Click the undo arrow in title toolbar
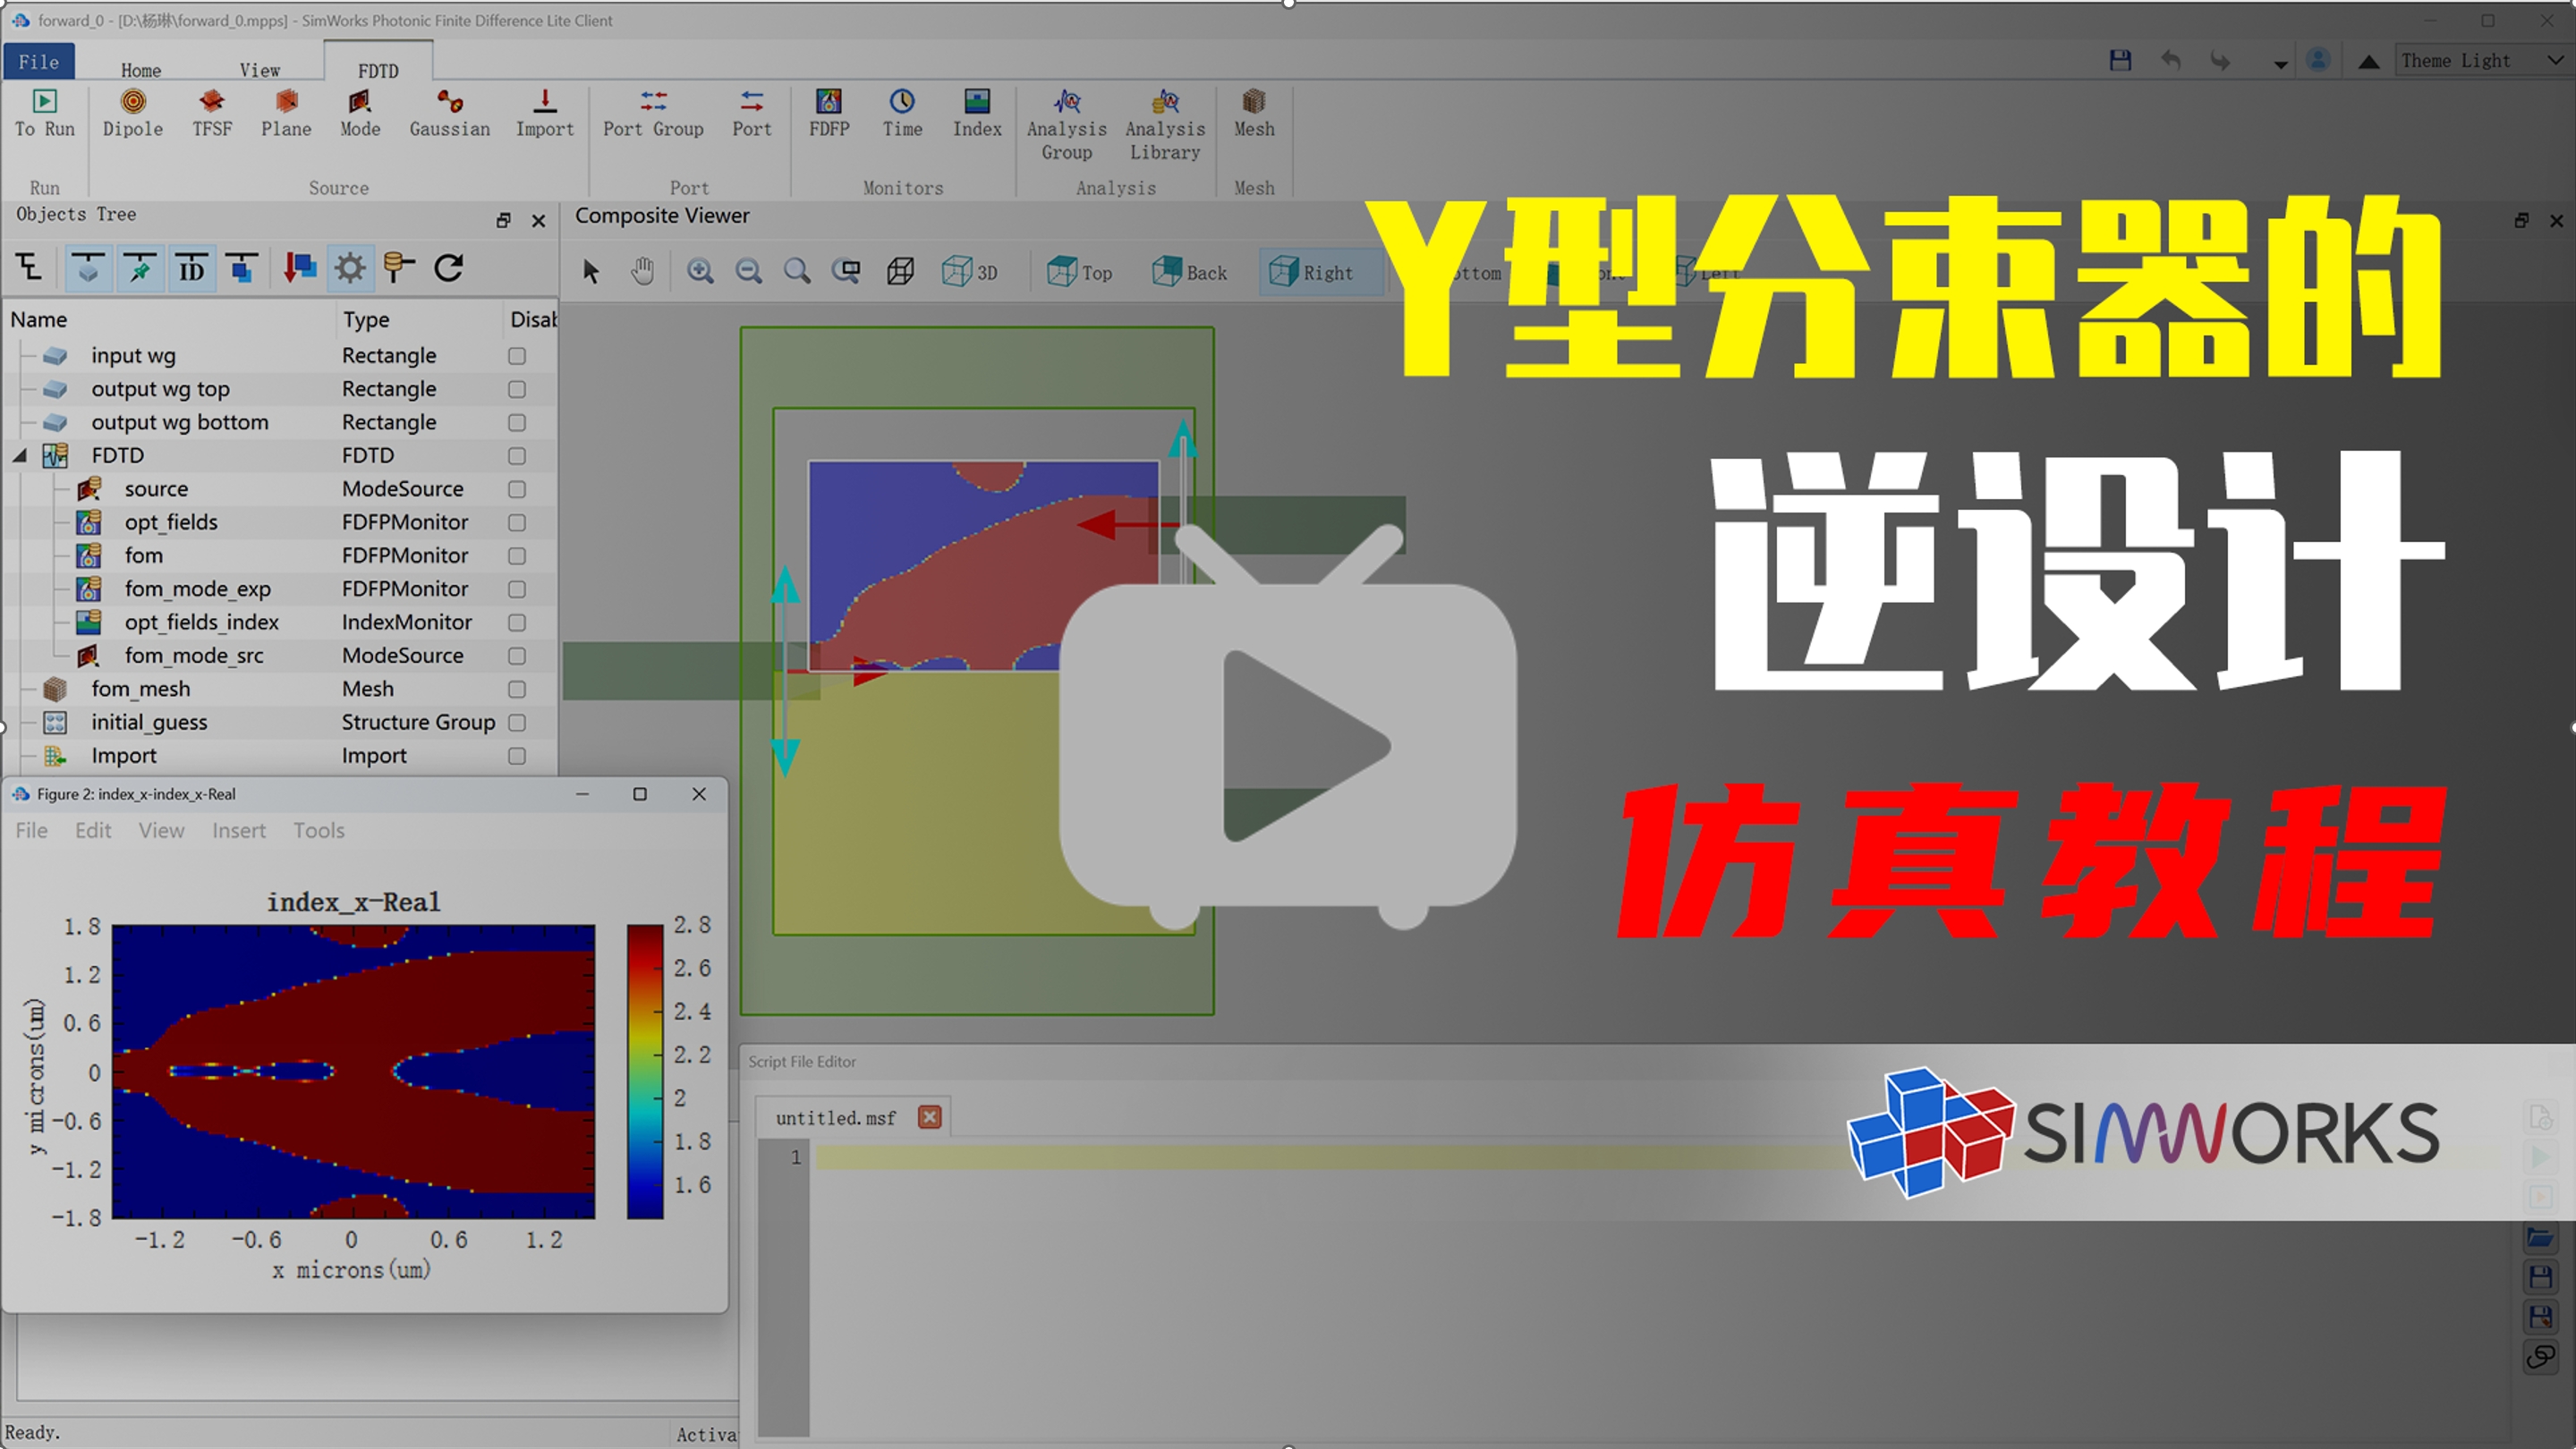The height and width of the screenshot is (1449, 2576). [2170, 61]
